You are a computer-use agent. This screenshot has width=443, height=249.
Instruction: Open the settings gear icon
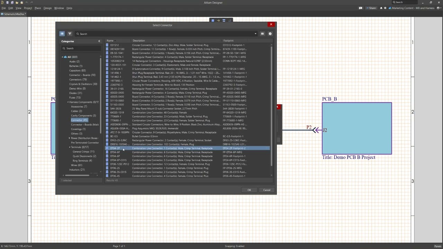tap(385, 8)
